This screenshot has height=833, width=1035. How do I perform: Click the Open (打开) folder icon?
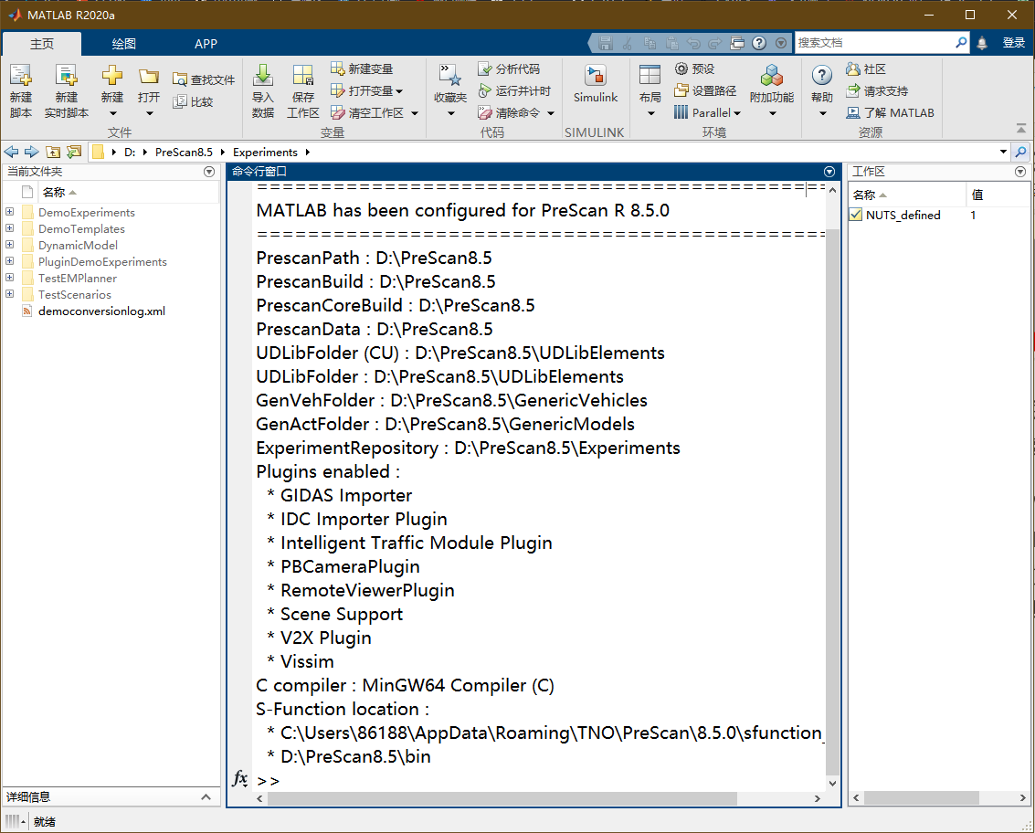[149, 77]
